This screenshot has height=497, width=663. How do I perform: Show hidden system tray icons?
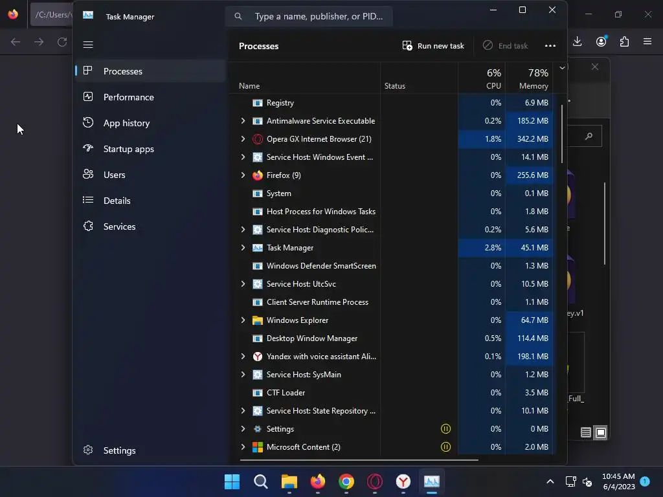click(550, 481)
